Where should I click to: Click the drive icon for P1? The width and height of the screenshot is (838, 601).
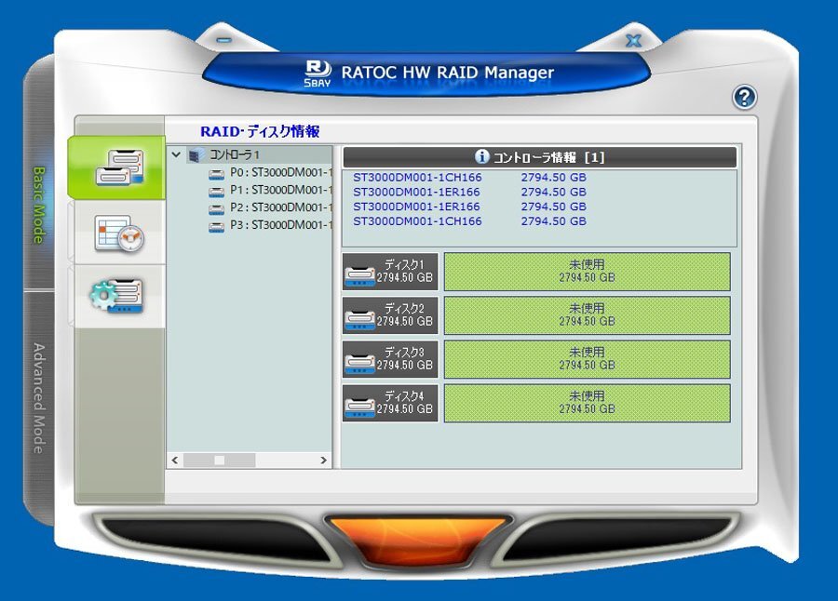coord(216,192)
